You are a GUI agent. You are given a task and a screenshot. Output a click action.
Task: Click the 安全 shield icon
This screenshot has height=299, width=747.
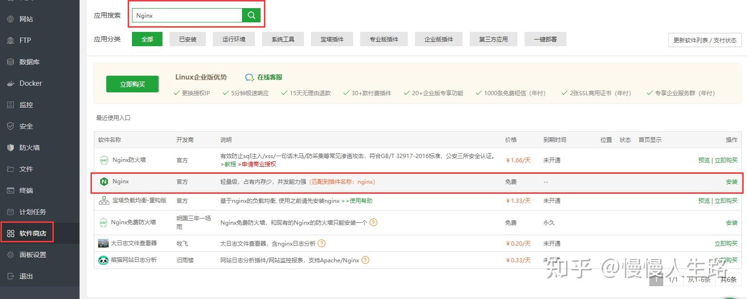[x=10, y=126]
